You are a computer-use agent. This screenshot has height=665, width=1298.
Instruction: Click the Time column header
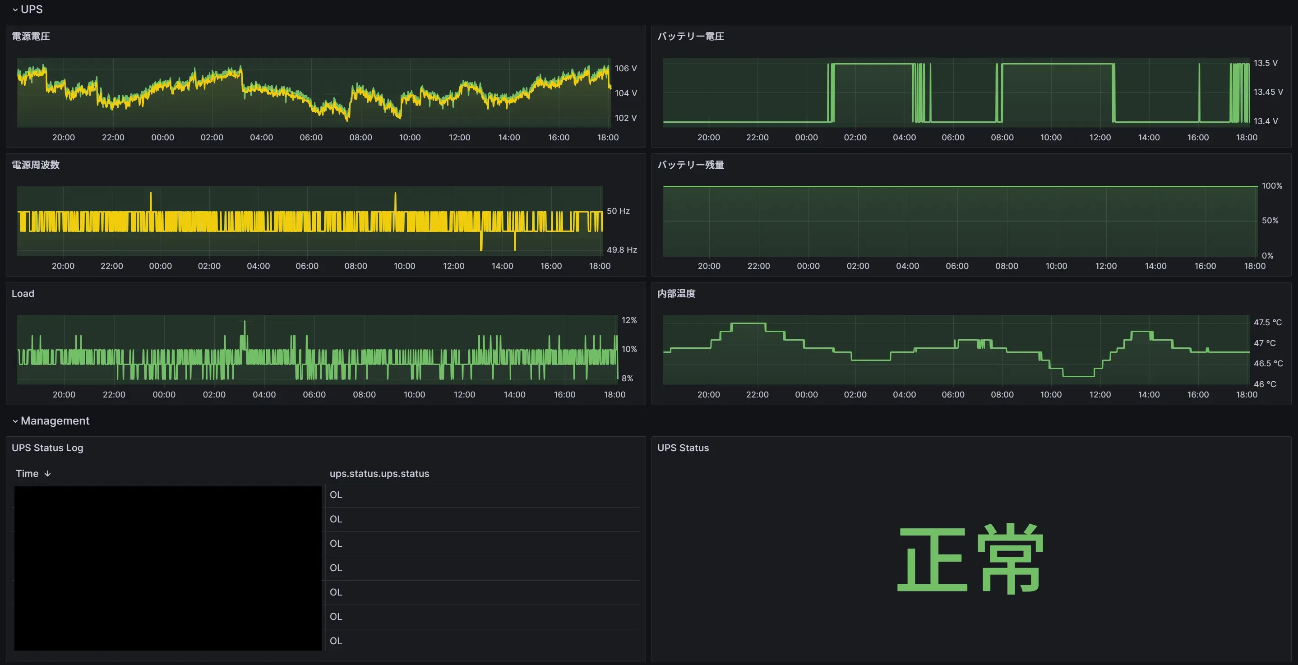coord(27,474)
